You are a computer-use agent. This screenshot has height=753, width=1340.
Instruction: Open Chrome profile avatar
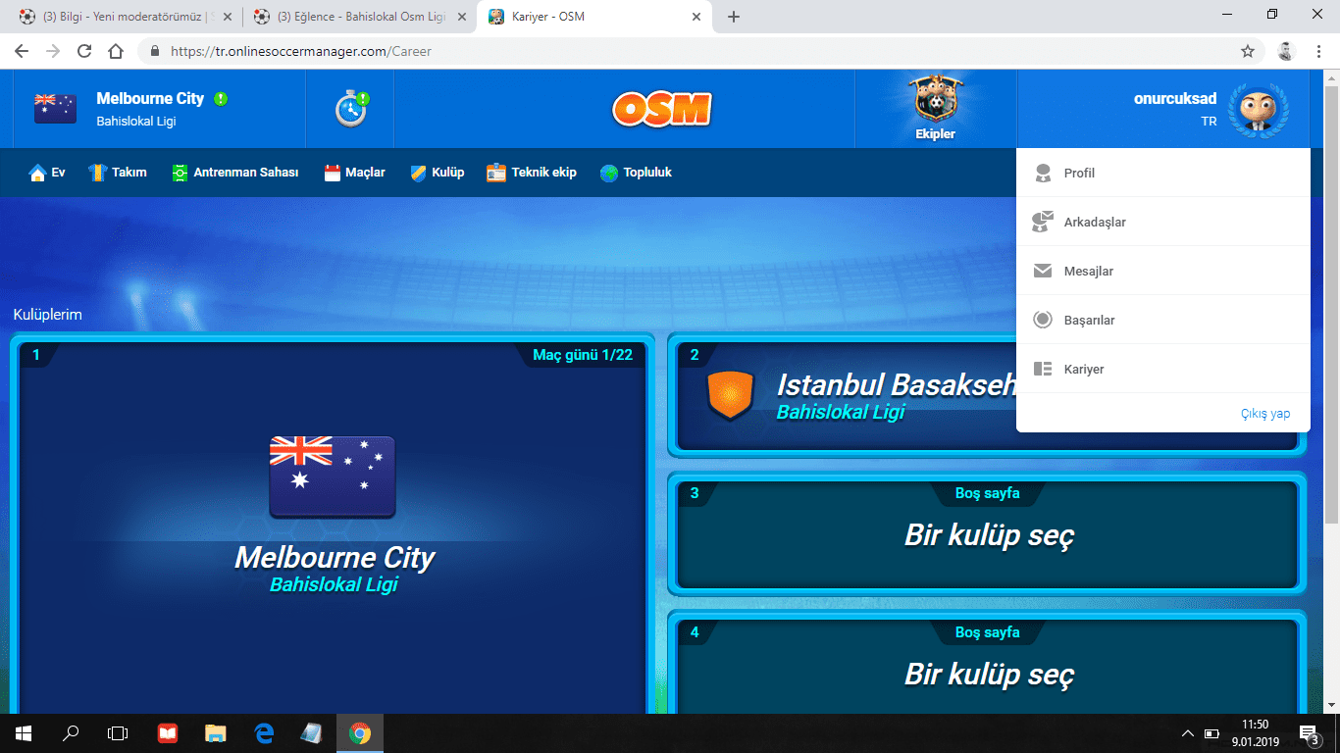tap(1287, 51)
